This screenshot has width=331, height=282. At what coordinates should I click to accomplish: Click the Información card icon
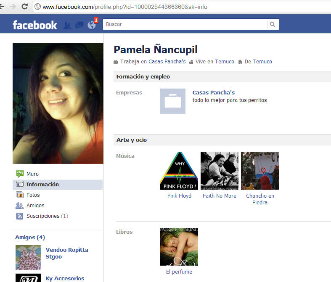click(x=20, y=184)
